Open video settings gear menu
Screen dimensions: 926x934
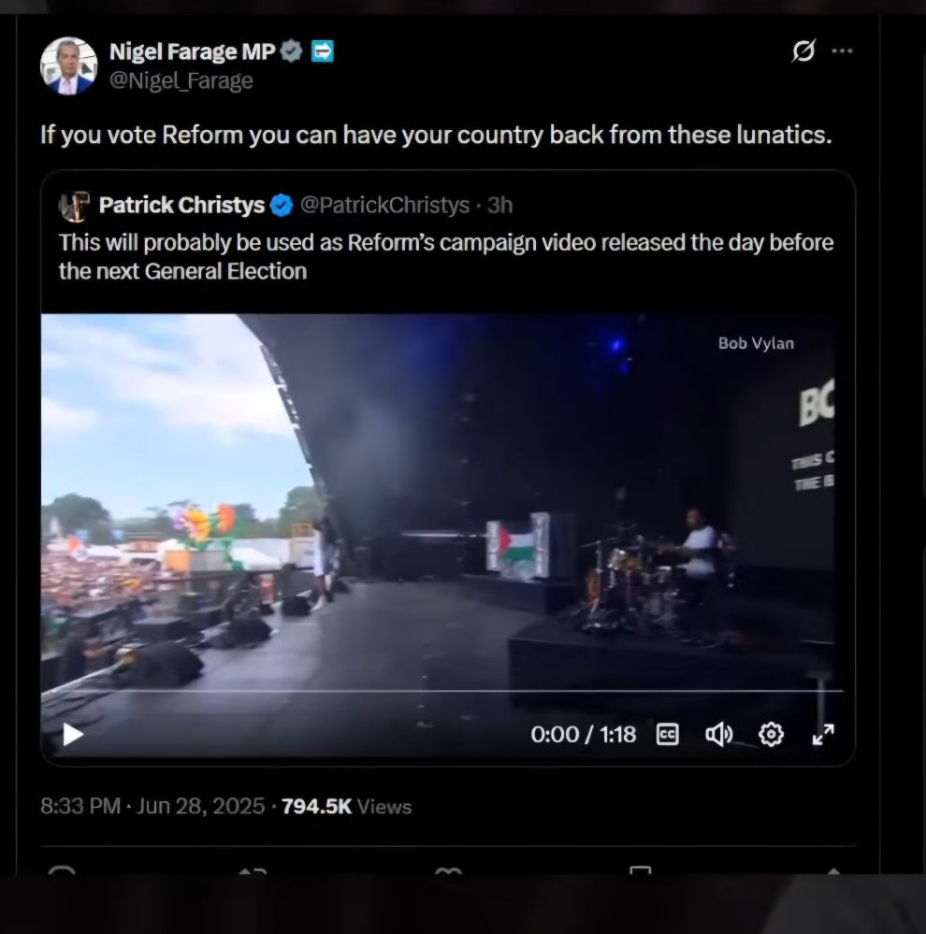[x=771, y=735]
